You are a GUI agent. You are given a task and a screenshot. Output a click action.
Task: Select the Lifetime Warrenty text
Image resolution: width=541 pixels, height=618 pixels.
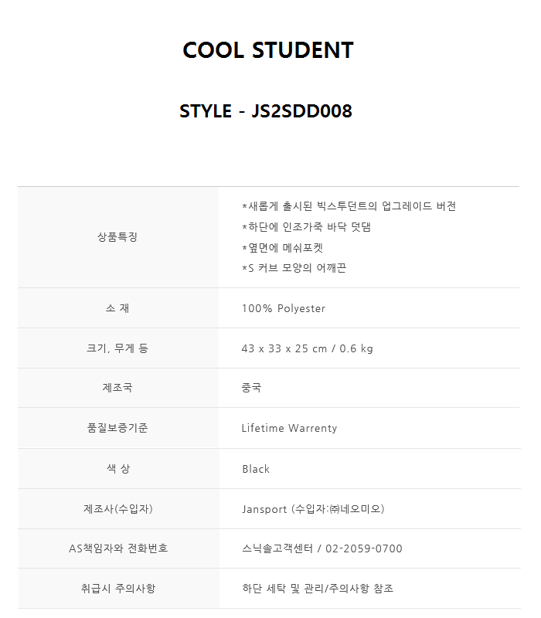(289, 428)
